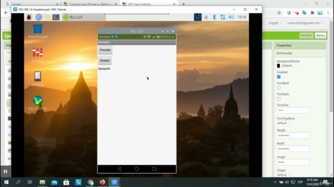Switch to the Designer view button
Screen dimensions: 334x187
(306, 35)
